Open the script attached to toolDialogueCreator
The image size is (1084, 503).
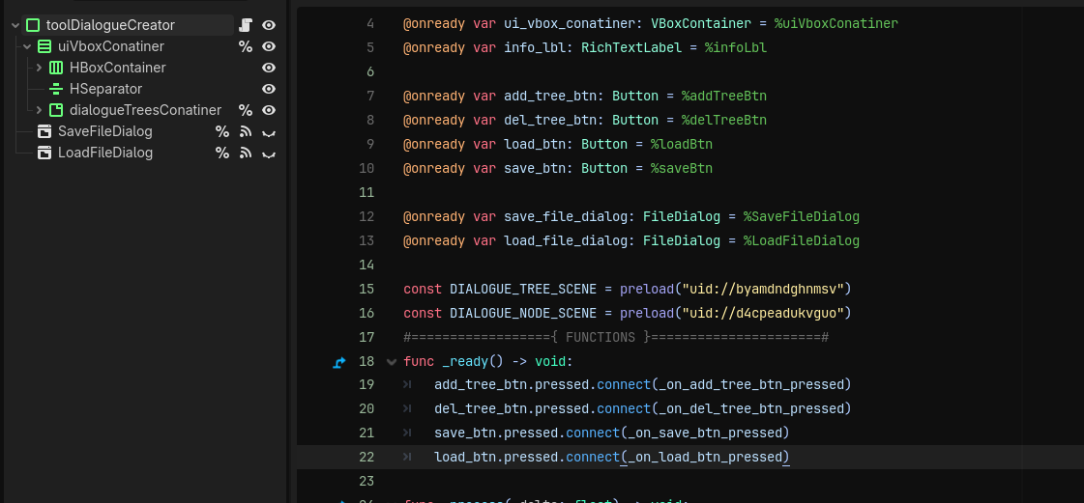click(x=246, y=25)
